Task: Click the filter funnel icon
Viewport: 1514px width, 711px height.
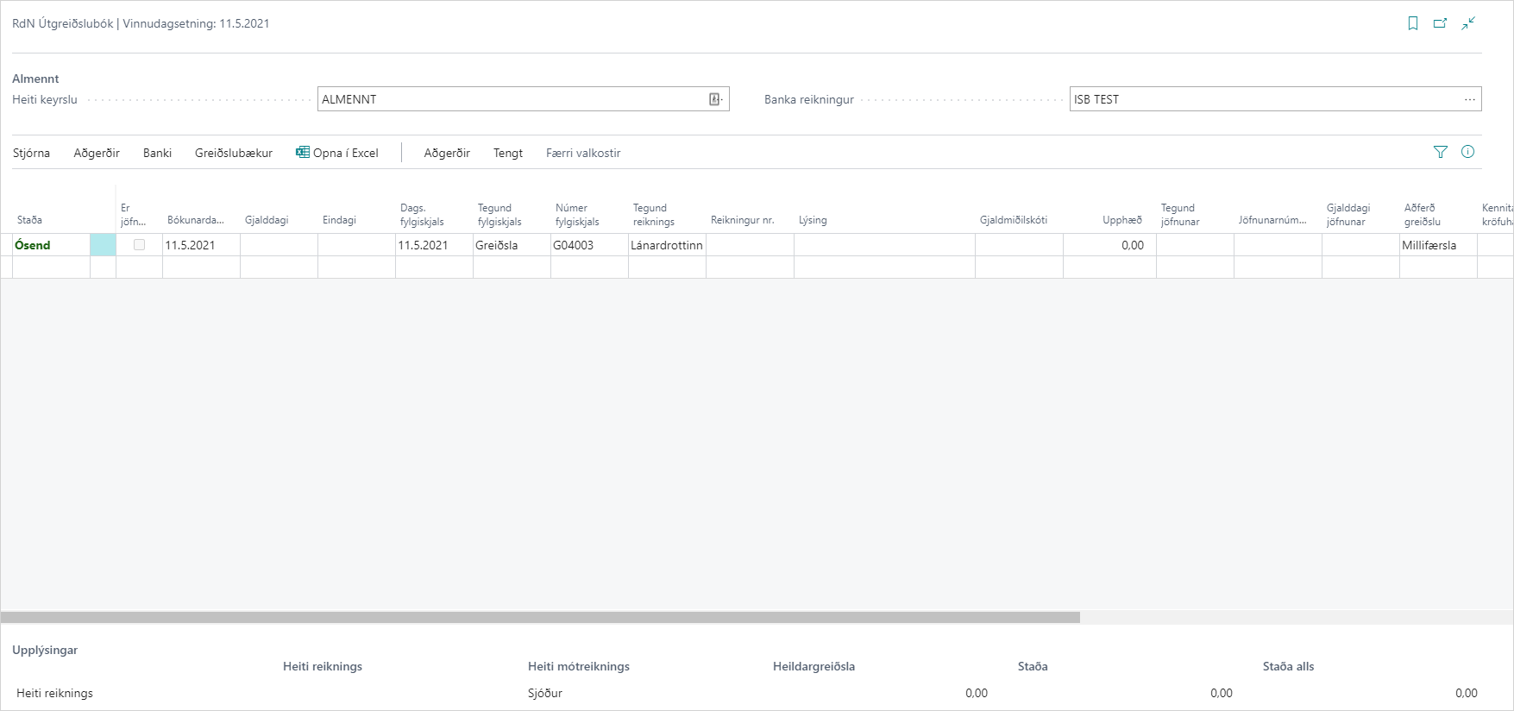Action: coord(1441,152)
